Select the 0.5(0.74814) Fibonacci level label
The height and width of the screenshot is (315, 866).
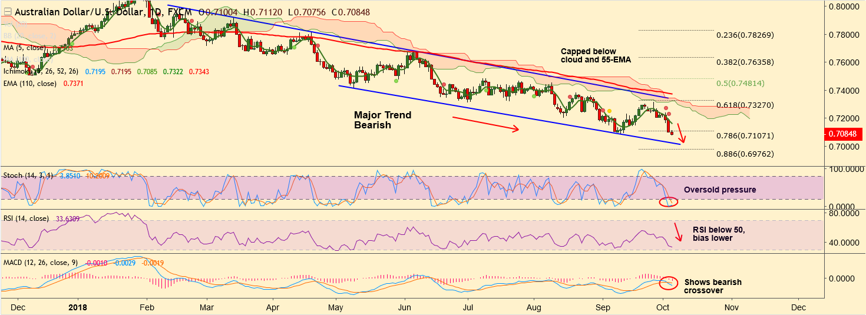coord(741,84)
